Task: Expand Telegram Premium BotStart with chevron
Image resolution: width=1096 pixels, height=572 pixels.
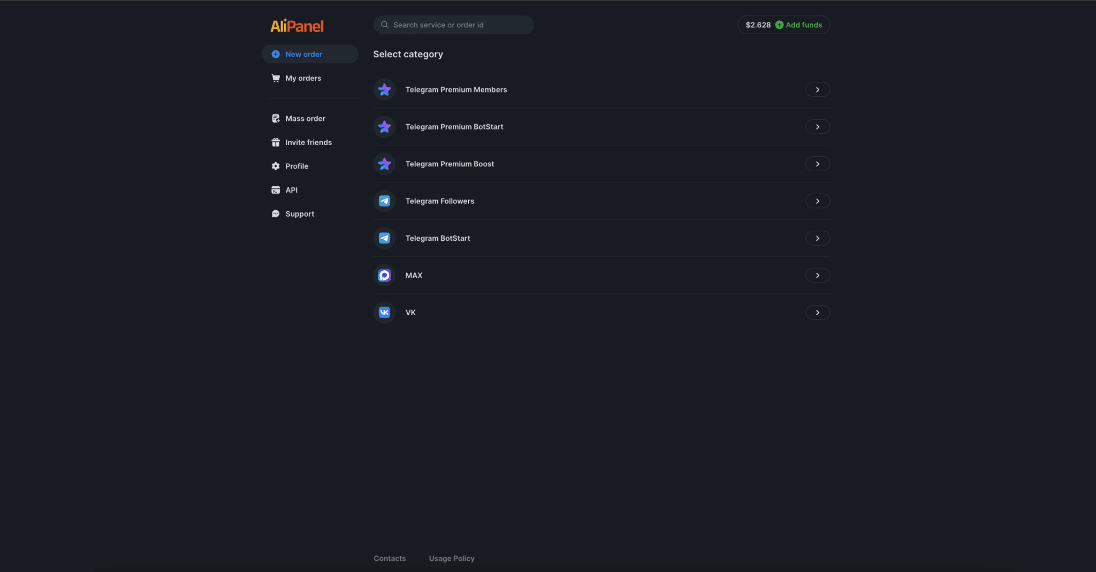Action: click(817, 127)
